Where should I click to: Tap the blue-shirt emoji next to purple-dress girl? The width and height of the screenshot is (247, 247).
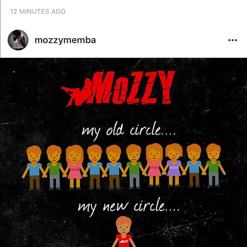click(x=194, y=165)
